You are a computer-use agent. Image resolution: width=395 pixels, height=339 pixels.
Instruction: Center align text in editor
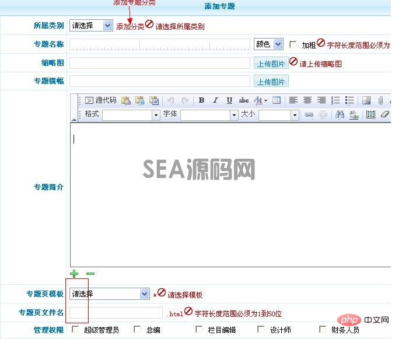point(307,100)
